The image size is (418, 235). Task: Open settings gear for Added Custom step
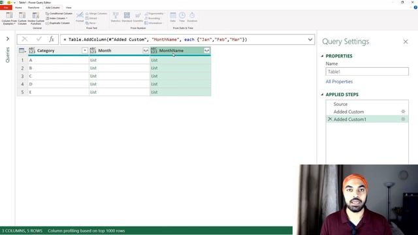(403, 112)
